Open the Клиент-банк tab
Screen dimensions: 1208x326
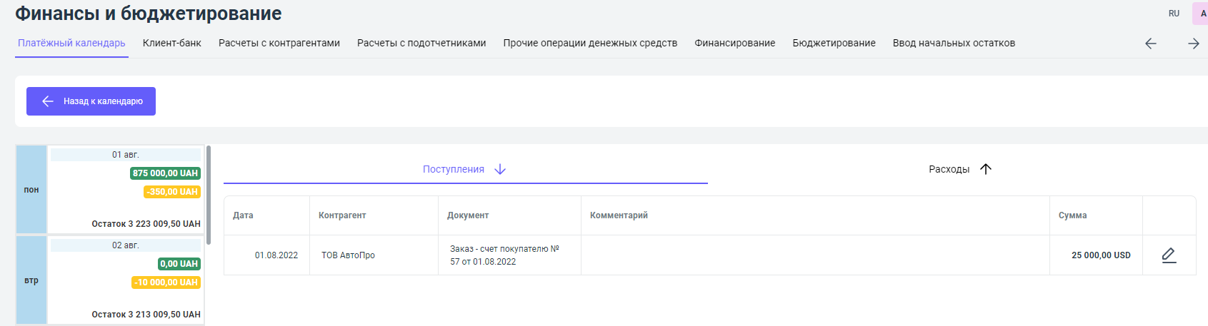coord(171,43)
